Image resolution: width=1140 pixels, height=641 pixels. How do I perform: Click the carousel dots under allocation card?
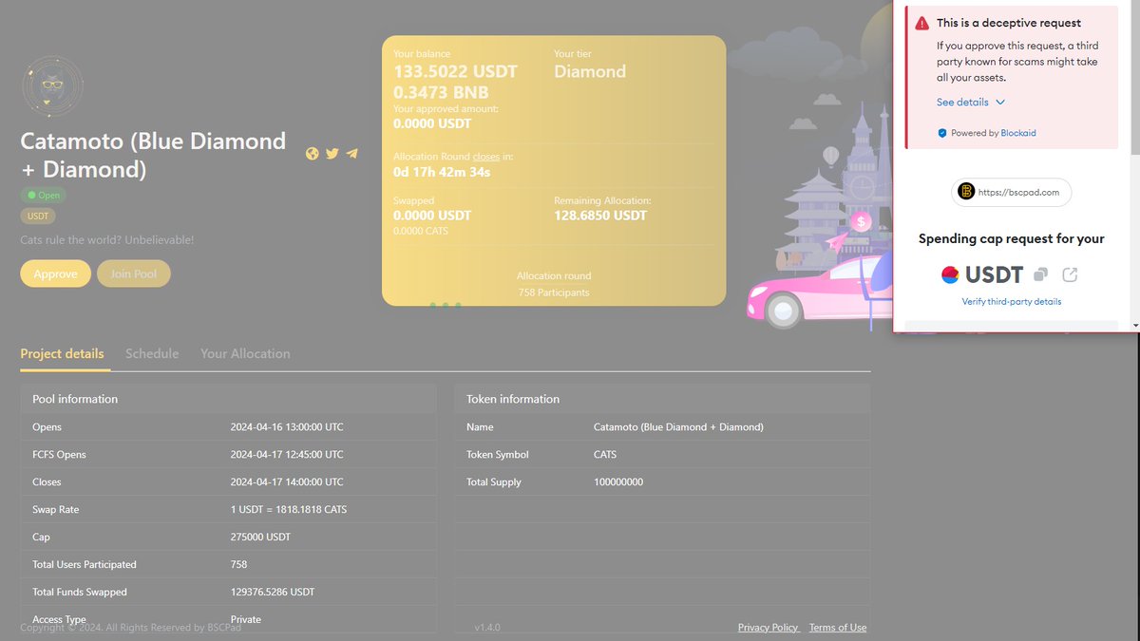click(x=445, y=306)
